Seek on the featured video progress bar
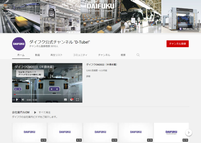 click(x=47, y=94)
